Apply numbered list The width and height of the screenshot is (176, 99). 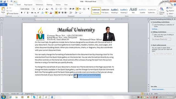click(61, 9)
